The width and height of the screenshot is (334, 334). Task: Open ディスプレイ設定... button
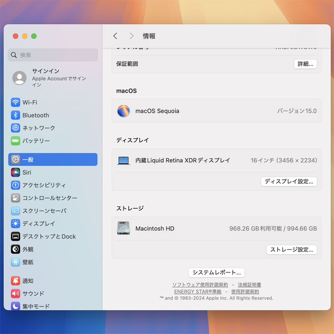[289, 182]
